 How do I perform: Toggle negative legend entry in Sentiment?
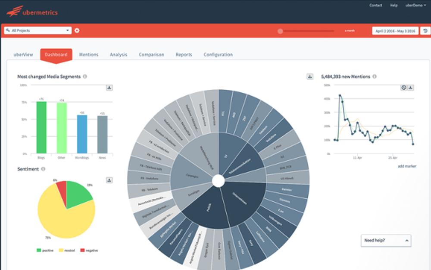(89, 250)
